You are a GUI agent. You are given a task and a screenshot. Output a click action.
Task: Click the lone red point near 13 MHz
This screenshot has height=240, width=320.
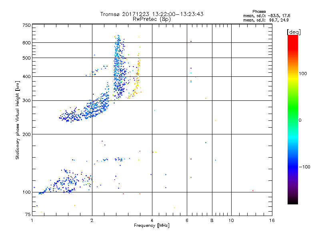click(253, 191)
